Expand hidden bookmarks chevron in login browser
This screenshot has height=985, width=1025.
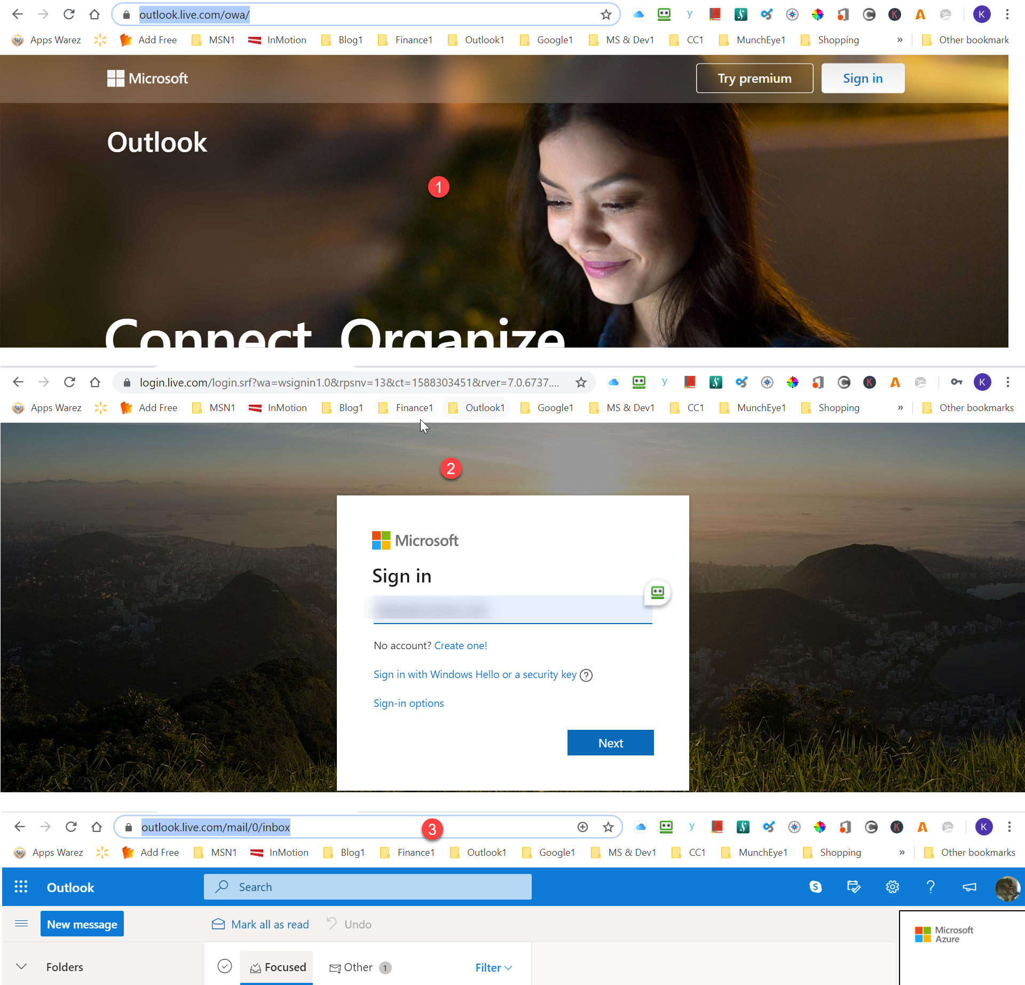(901, 408)
